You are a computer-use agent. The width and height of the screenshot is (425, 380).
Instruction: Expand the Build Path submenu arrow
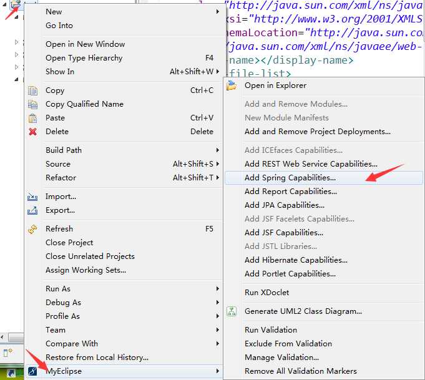pyautogui.click(x=217, y=150)
